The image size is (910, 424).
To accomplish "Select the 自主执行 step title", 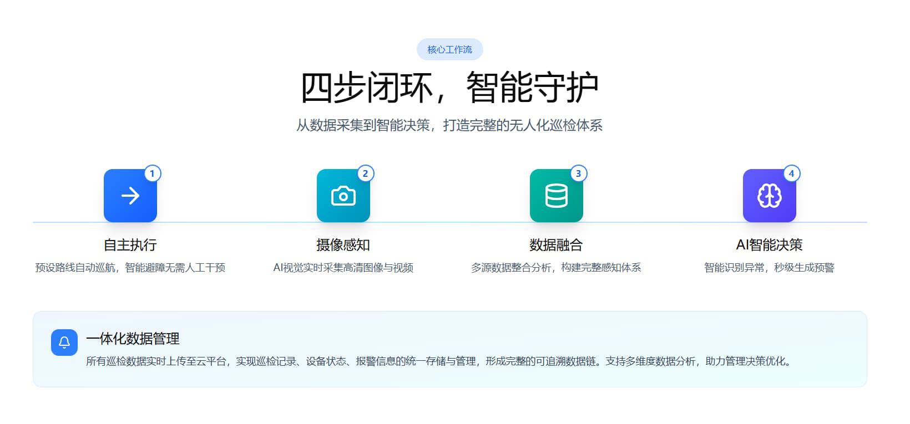I will (x=130, y=245).
